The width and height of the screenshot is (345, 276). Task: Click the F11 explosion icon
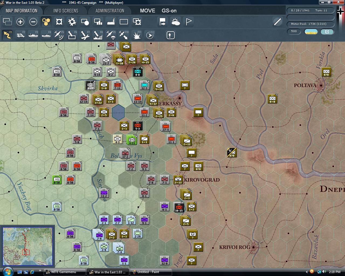coord(137,35)
